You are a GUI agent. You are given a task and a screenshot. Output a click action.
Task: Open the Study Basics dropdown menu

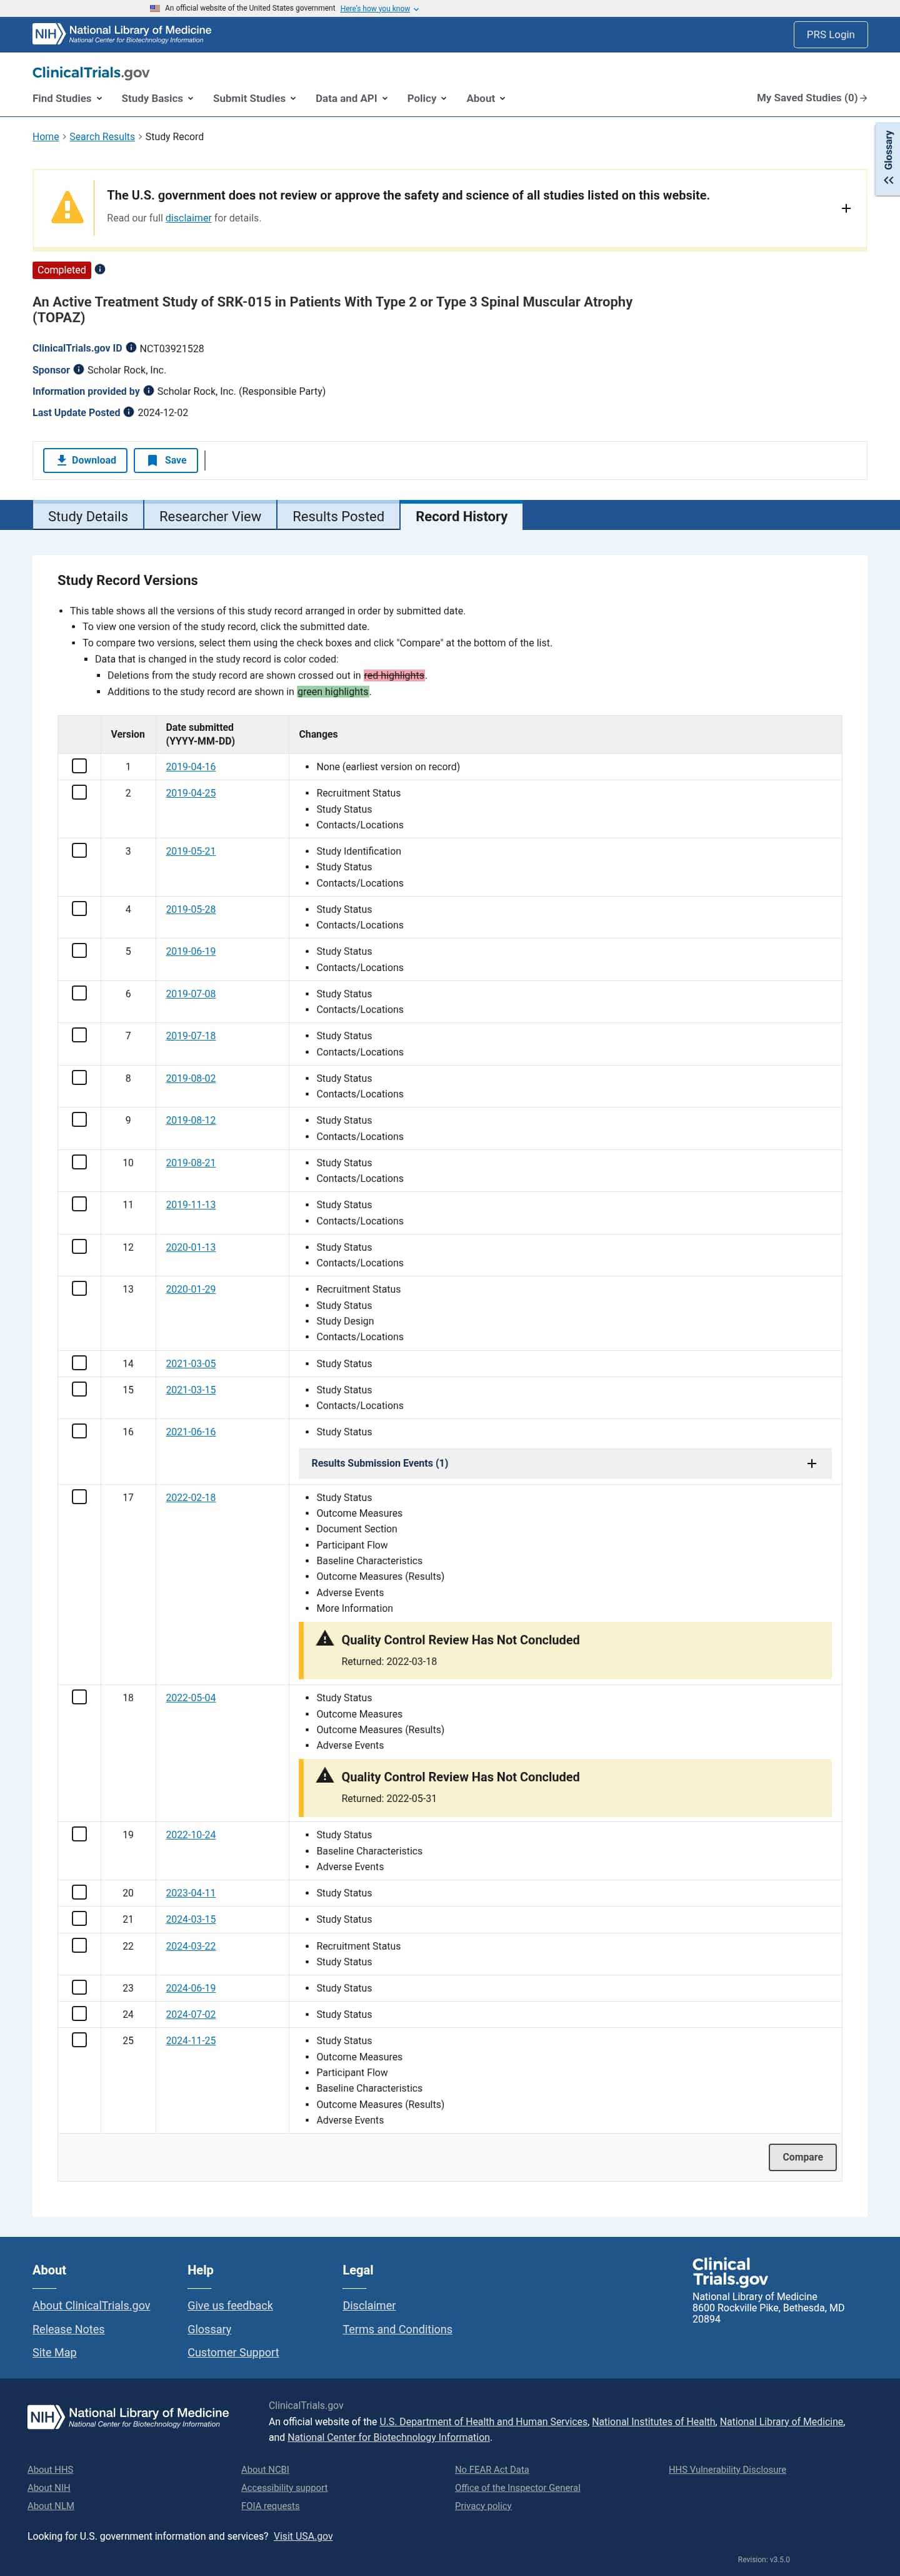point(157,98)
